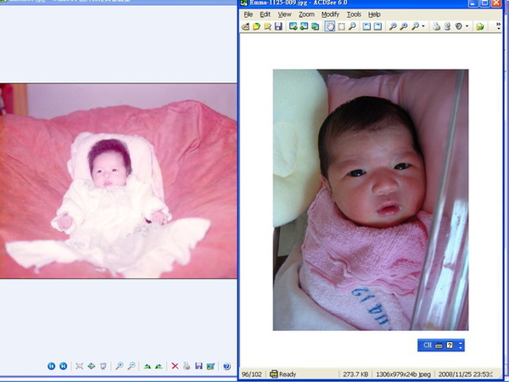Viewport: 509px width, 382px height.
Task: Open the Help menu in ACDSee
Action: pyautogui.click(x=374, y=14)
